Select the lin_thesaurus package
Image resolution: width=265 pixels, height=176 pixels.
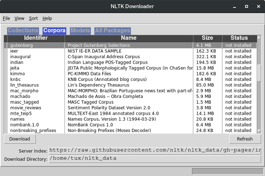pyautogui.click(x=24, y=85)
